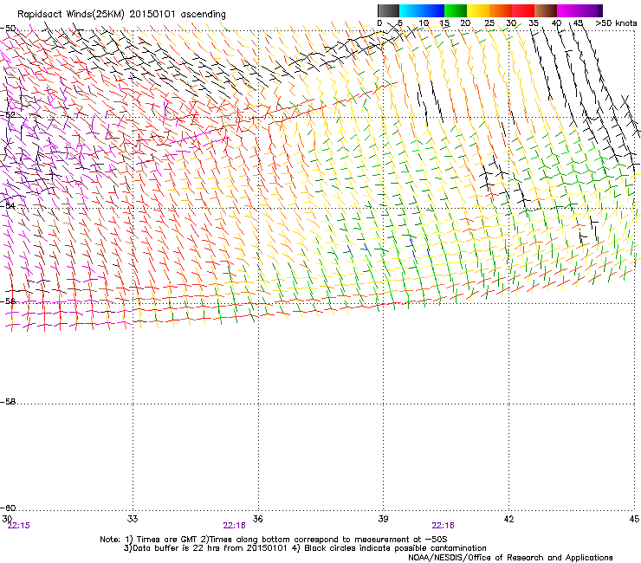Viewport: 641px width, 563px height.
Task: Click the latitude label -60
Action: point(8,508)
